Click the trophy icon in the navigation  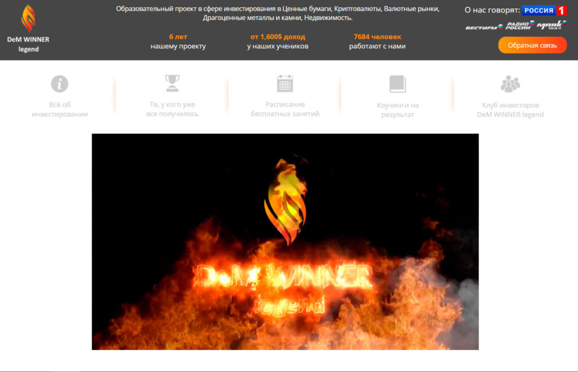tap(172, 83)
